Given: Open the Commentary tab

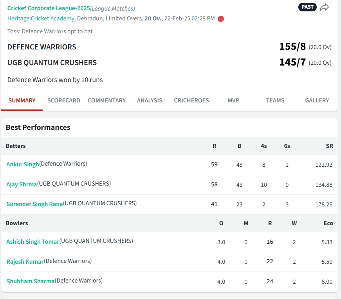Looking at the screenshot, I should pos(106,100).
